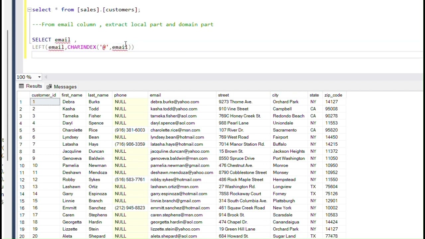Click street cell 9273 Thorne Ave.
Image resolution: width=425 pixels, height=239 pixels.
click(244, 102)
